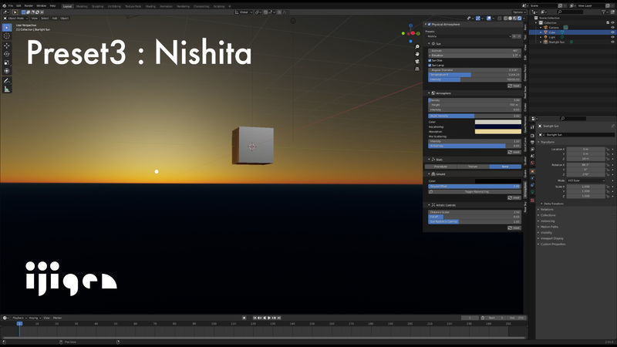Toggle the Sun Disk checkbox
Image resolution: width=617 pixels, height=347 pixels.
pyautogui.click(x=430, y=61)
